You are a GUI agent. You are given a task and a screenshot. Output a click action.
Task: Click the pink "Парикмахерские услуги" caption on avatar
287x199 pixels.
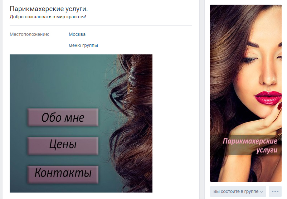coord(250,146)
